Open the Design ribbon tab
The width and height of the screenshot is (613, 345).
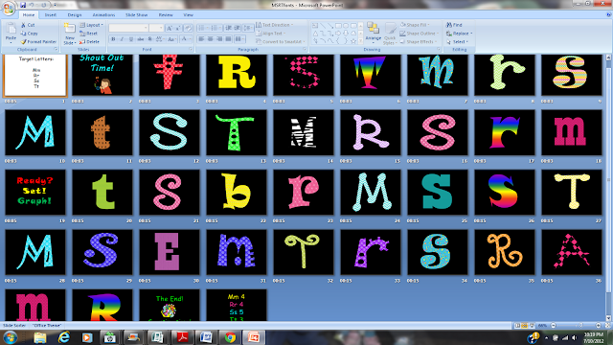point(75,15)
